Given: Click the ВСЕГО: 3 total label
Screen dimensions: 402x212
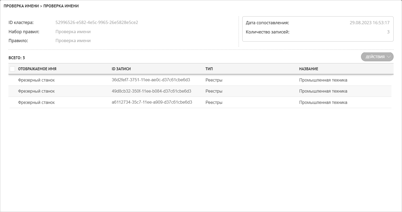Looking at the screenshot, I should (17, 58).
